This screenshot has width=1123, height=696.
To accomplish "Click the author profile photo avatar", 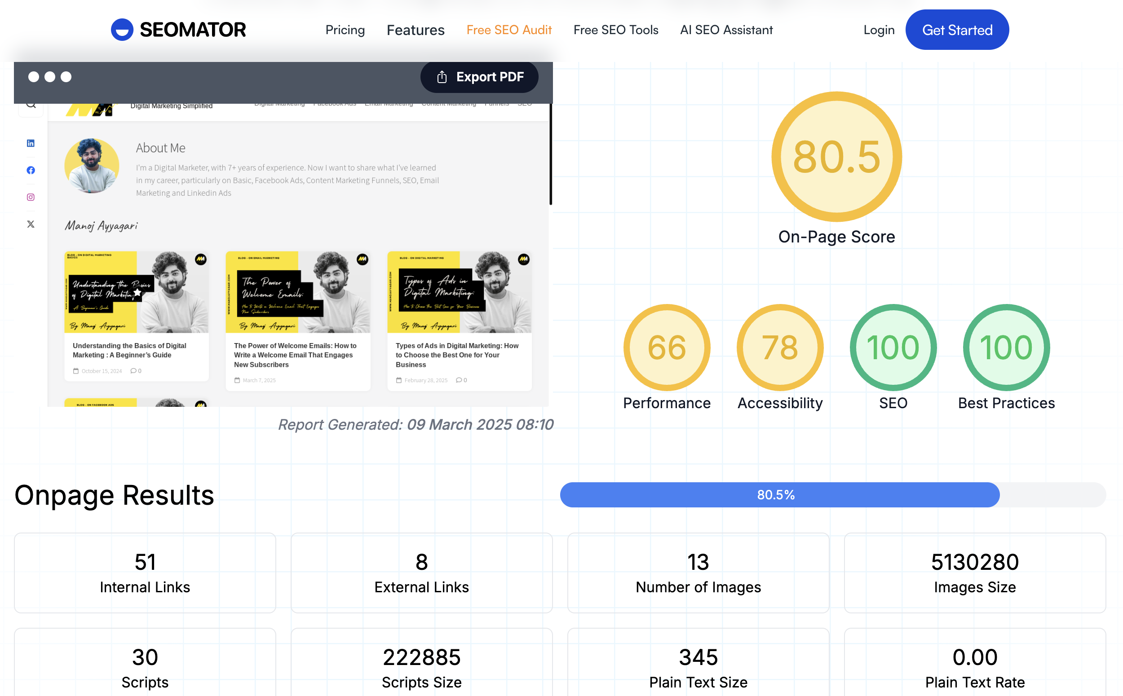I will pos(92,165).
